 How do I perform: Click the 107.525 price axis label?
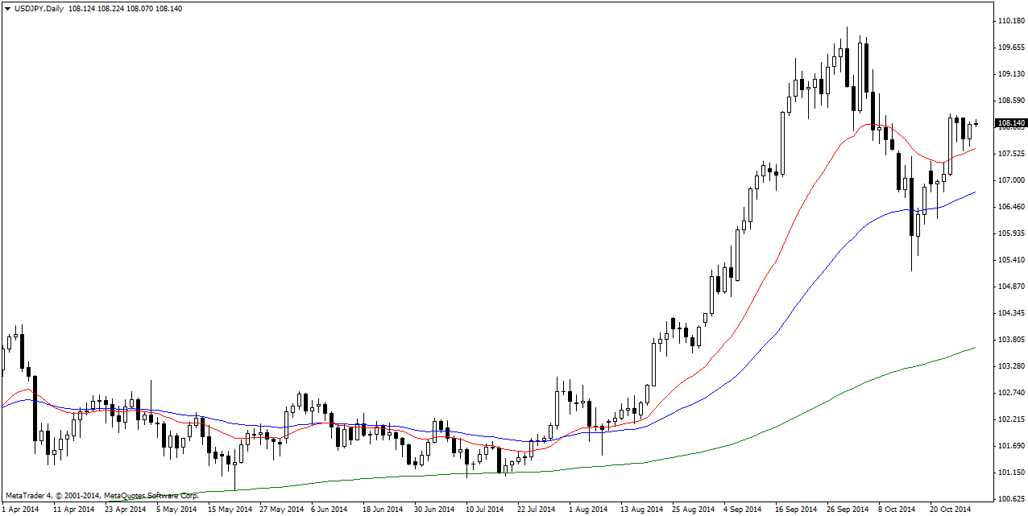[1011, 154]
